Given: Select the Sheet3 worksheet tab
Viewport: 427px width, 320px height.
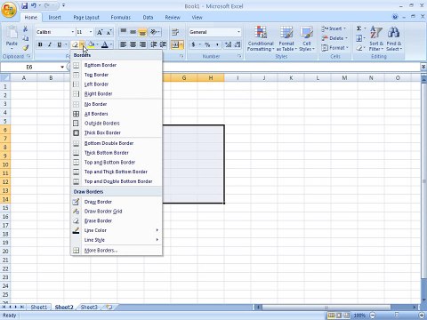Looking at the screenshot, I should tap(89, 308).
